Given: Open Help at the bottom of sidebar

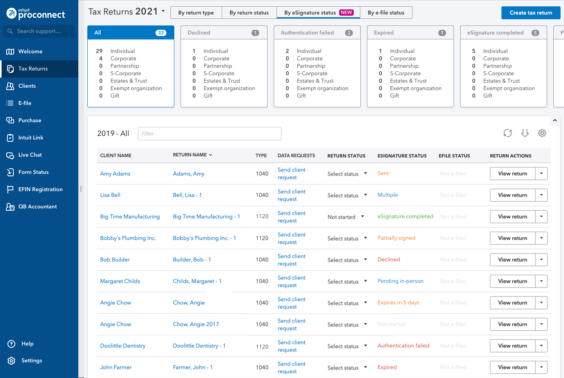Looking at the screenshot, I should click(27, 344).
